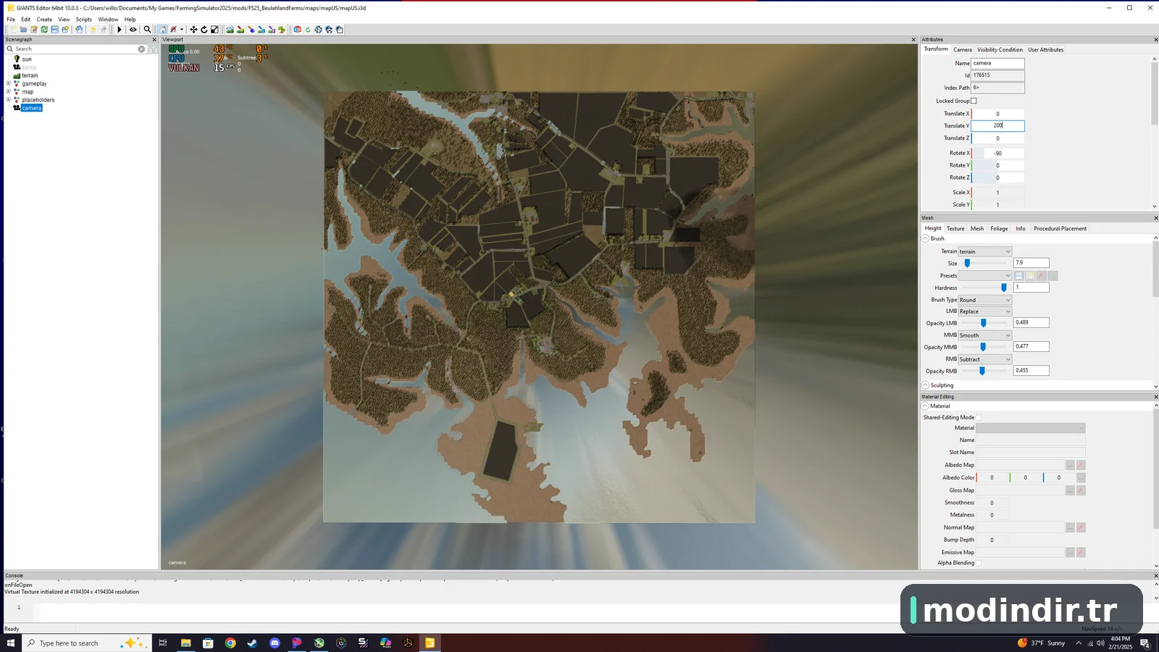Click the Reload green arrows toolbar icon

[44, 30]
